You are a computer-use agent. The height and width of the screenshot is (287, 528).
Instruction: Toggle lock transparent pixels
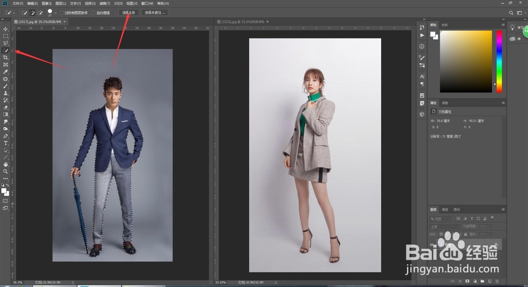coord(441,234)
